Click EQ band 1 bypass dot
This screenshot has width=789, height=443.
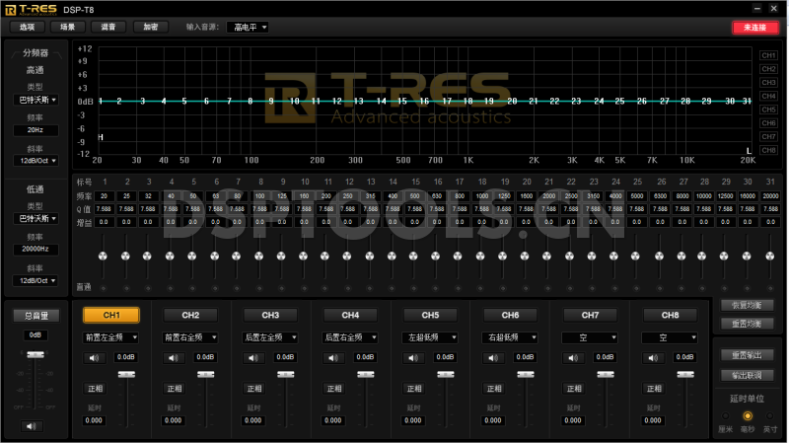click(104, 288)
